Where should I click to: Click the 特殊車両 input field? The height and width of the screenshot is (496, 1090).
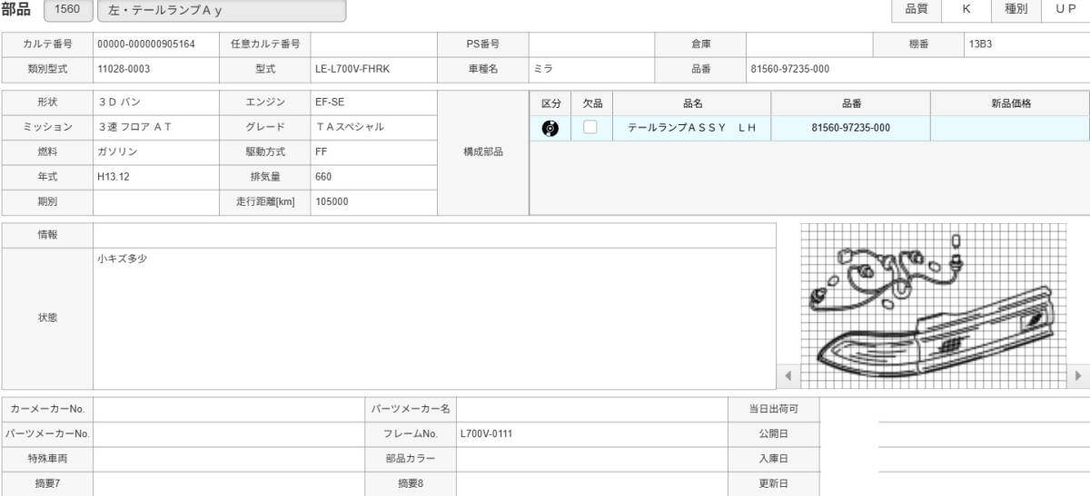pos(228,459)
